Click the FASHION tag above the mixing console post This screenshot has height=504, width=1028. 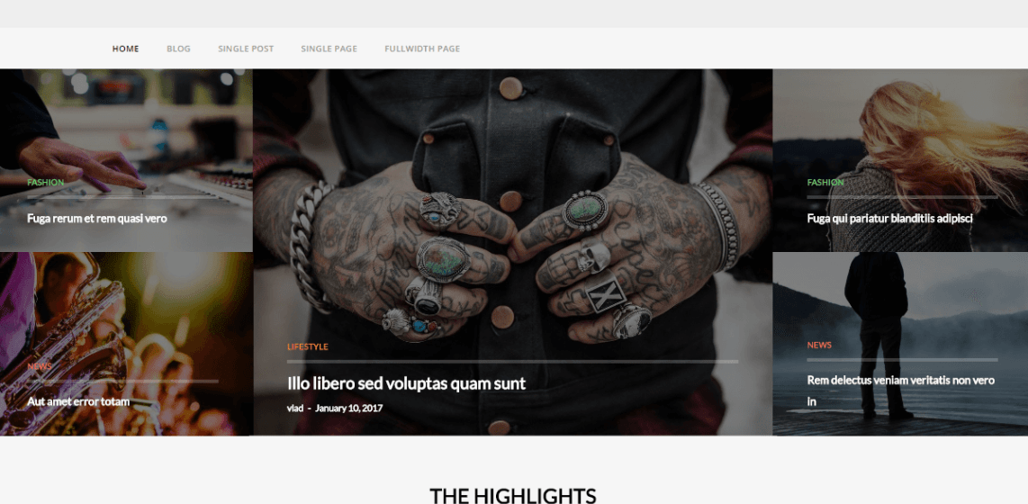[x=45, y=182]
